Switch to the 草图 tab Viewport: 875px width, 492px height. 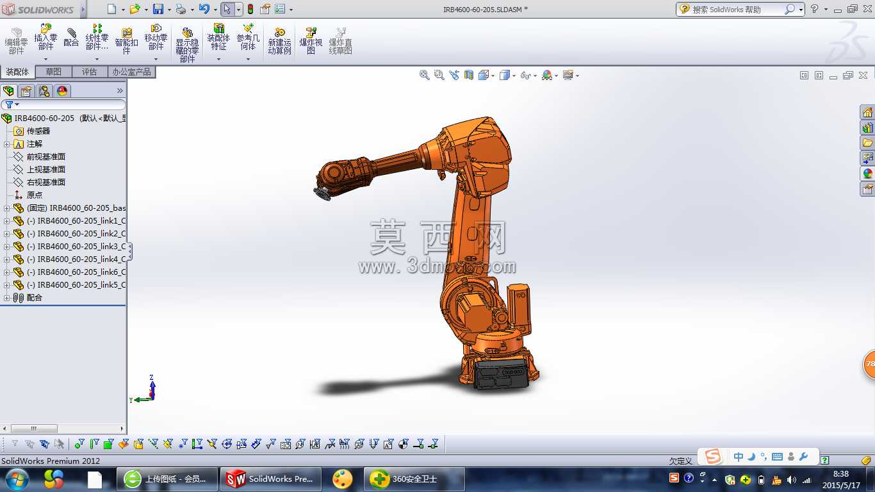[x=54, y=72]
